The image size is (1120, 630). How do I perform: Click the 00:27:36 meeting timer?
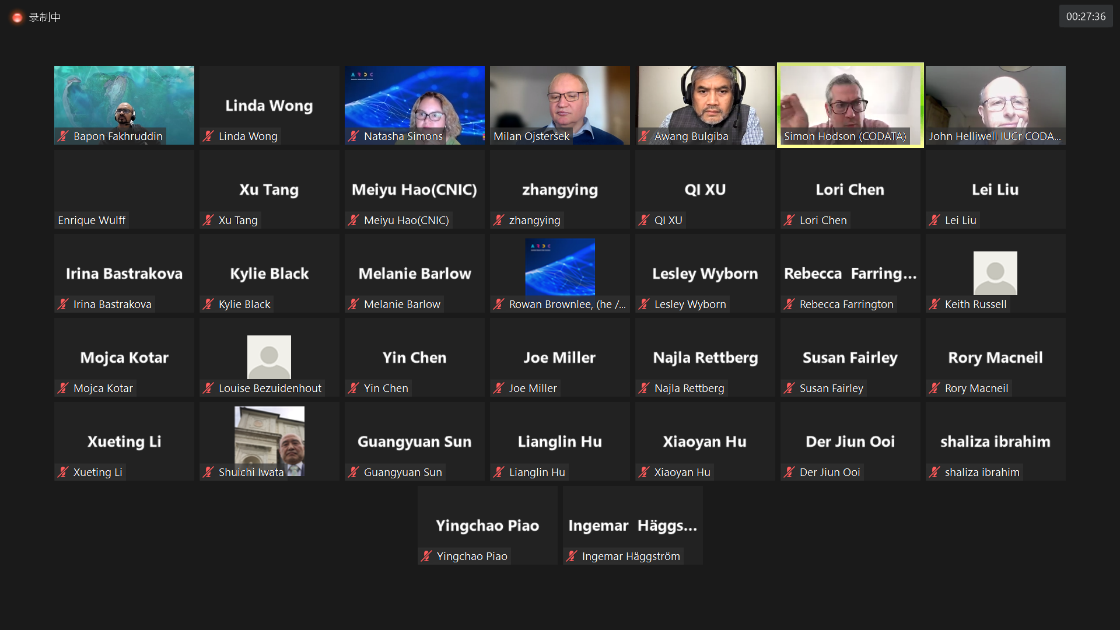point(1086,16)
